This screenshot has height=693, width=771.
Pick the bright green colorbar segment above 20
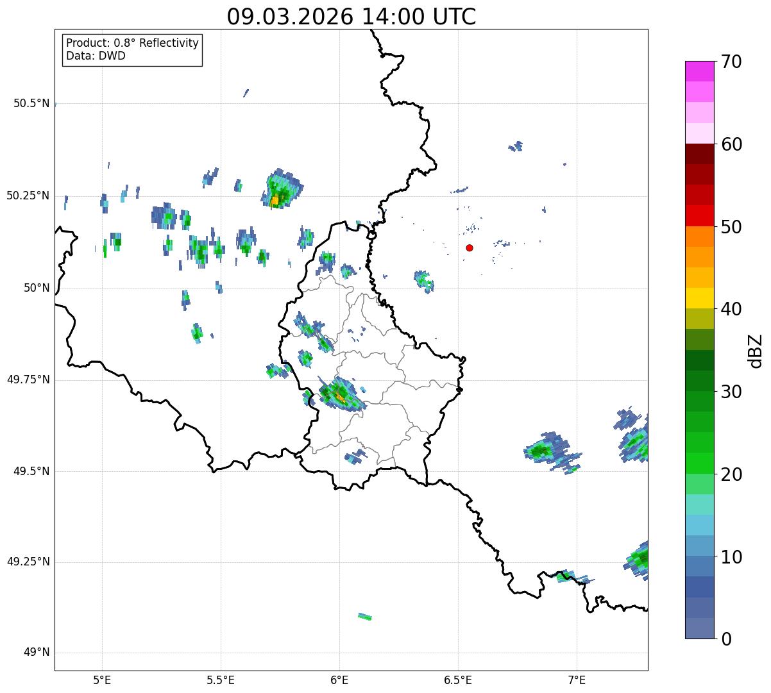tap(700, 463)
